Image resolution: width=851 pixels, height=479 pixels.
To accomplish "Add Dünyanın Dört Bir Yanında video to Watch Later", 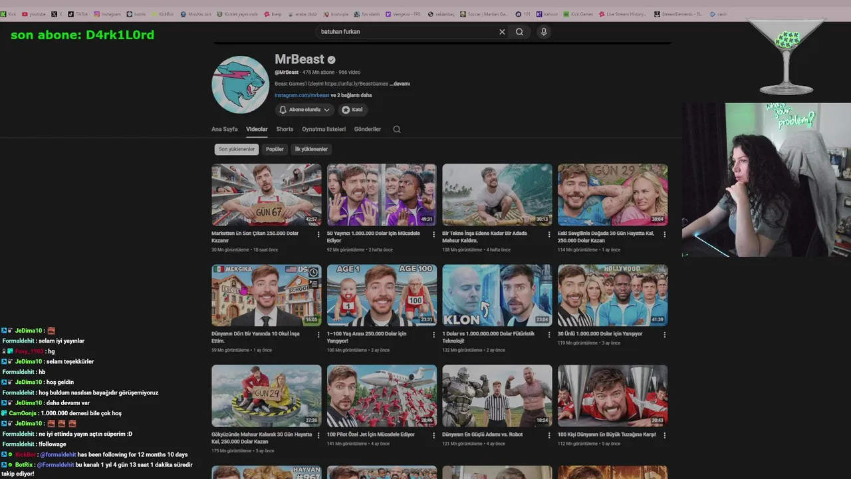I will (x=313, y=272).
